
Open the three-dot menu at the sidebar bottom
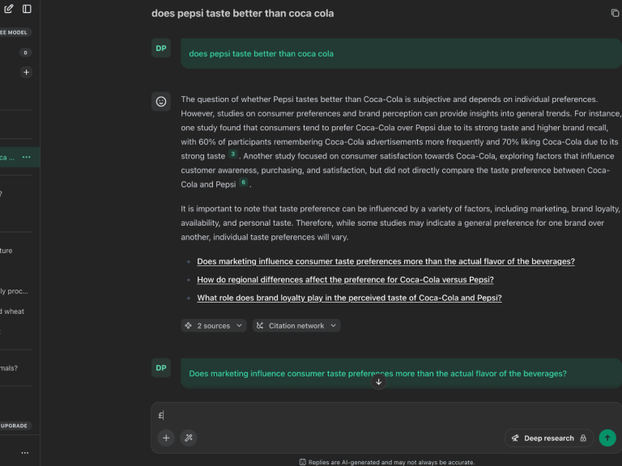tap(25, 453)
